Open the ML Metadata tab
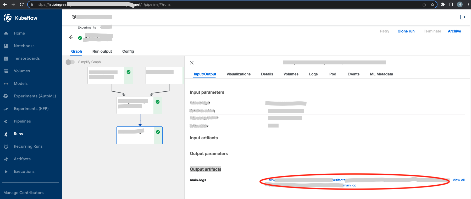 (x=381, y=74)
